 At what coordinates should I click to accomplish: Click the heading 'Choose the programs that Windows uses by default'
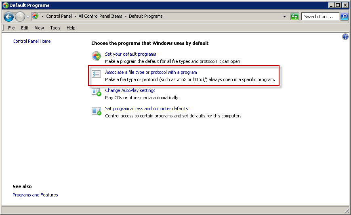pyautogui.click(x=150, y=43)
